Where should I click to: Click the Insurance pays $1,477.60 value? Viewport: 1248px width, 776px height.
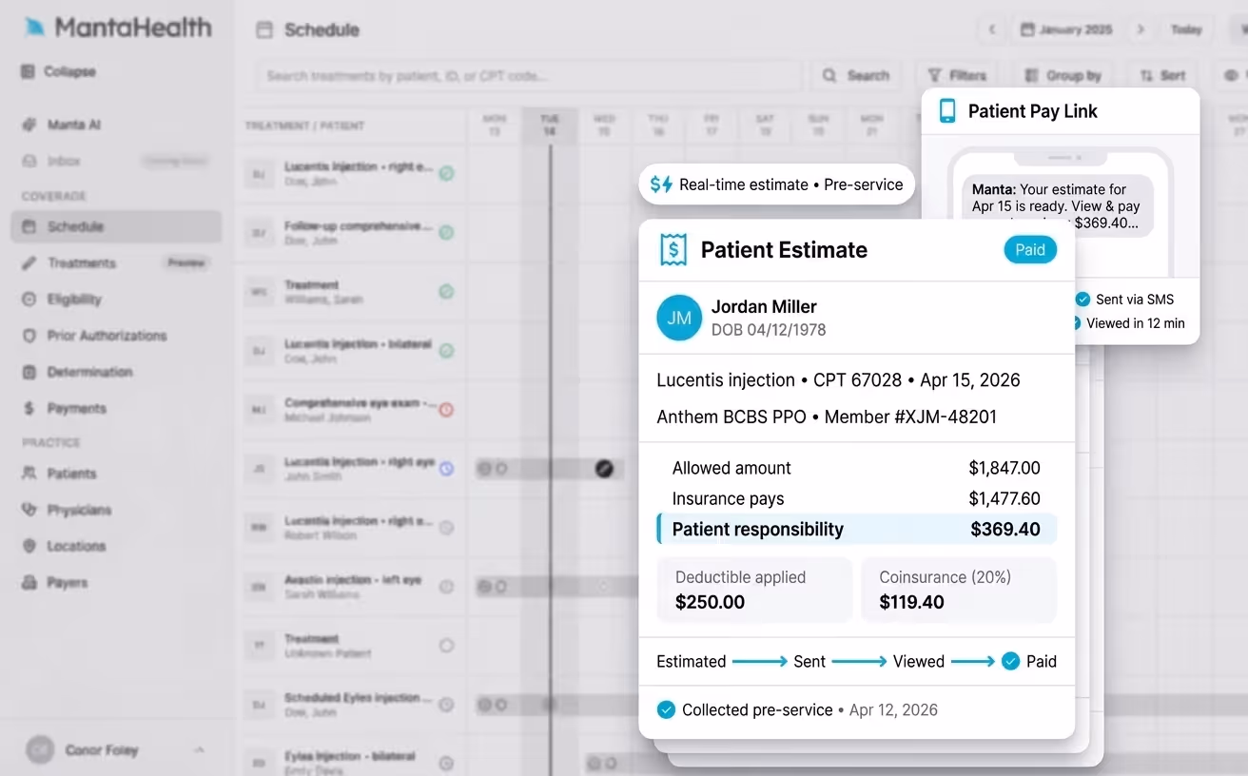click(1004, 498)
